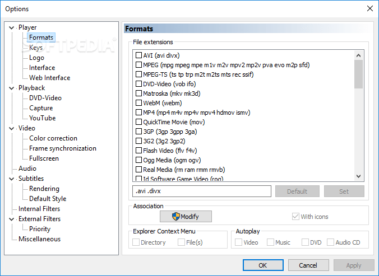Select Internal Filters in the tree

[x=39, y=209]
